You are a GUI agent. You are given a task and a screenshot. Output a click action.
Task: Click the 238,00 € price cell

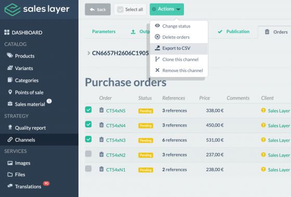(x=215, y=170)
